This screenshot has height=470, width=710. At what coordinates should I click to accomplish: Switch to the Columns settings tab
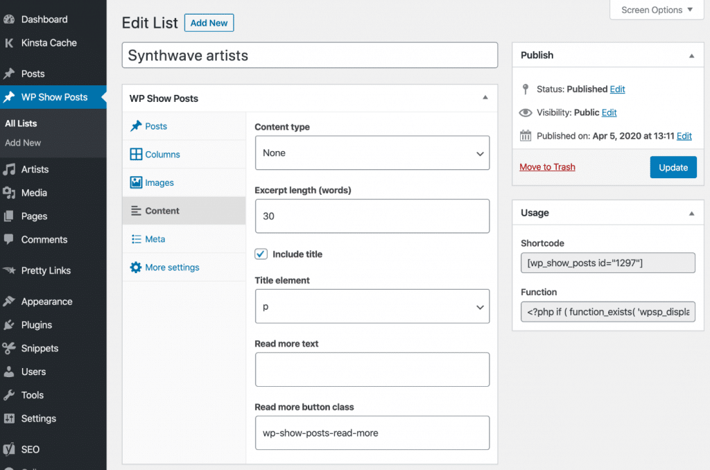[x=184, y=155]
